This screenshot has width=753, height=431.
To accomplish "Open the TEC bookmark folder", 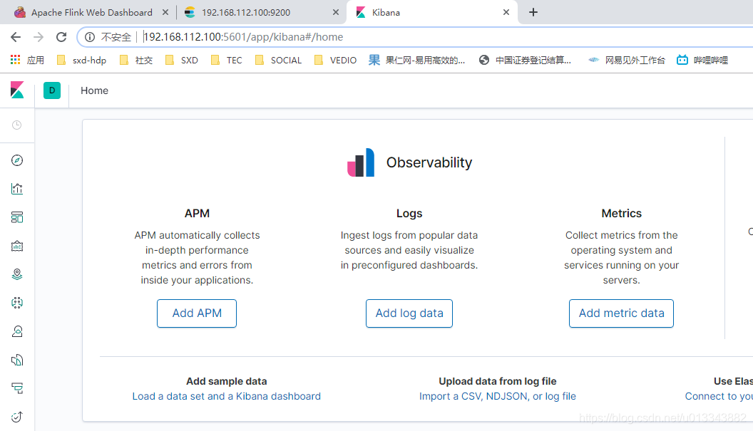I will coord(227,60).
